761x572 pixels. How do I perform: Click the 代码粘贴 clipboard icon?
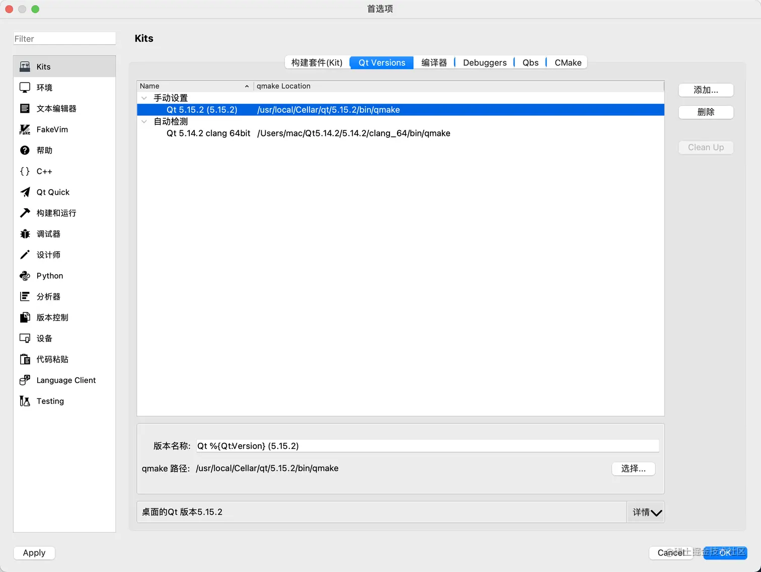[x=25, y=359]
